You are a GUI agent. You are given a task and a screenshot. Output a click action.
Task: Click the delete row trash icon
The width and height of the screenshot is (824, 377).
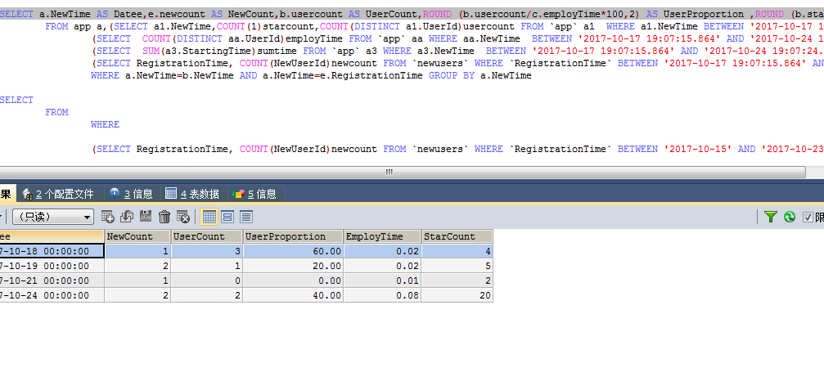click(164, 217)
